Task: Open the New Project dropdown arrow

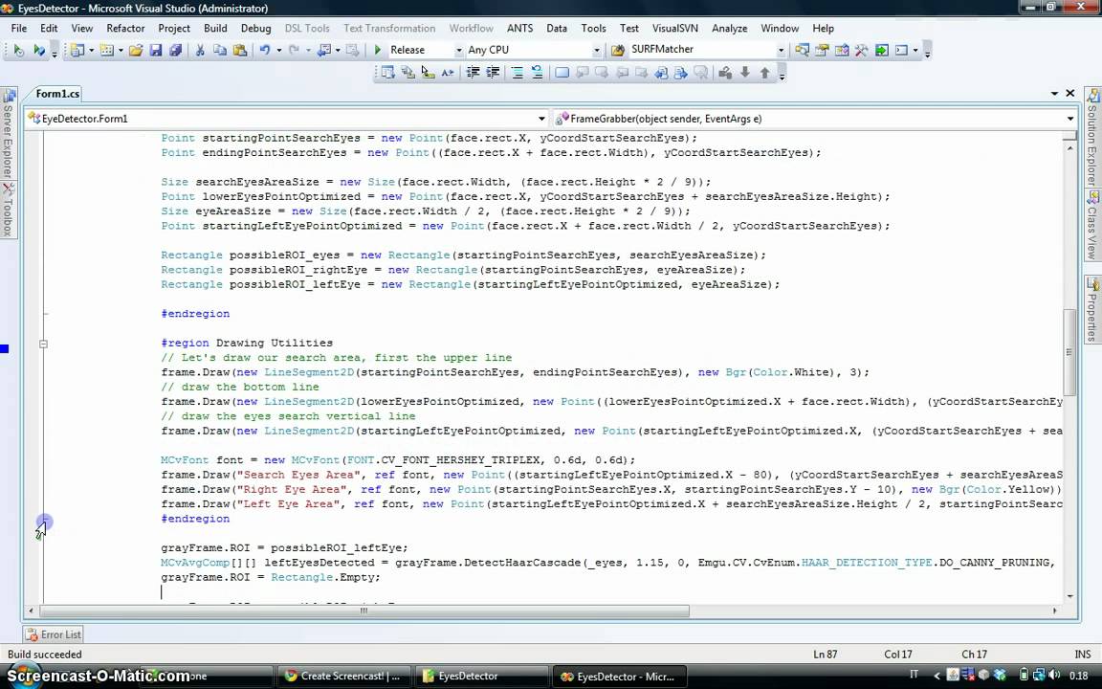Action: tap(91, 50)
